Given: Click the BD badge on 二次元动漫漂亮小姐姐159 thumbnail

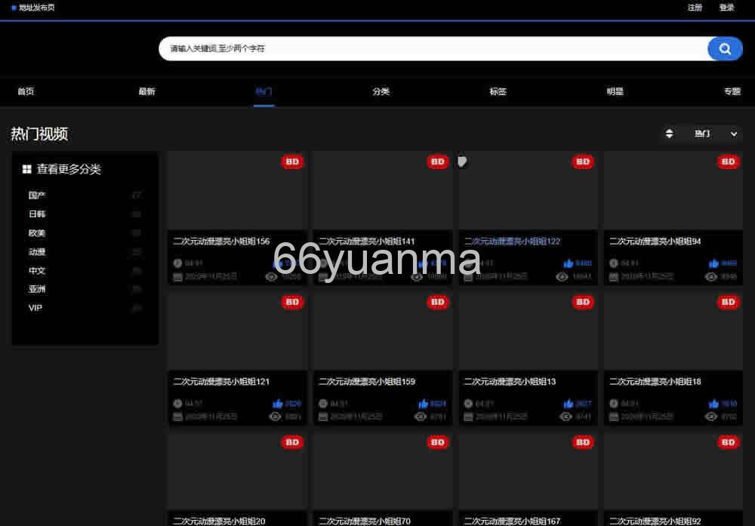Looking at the screenshot, I should 437,302.
